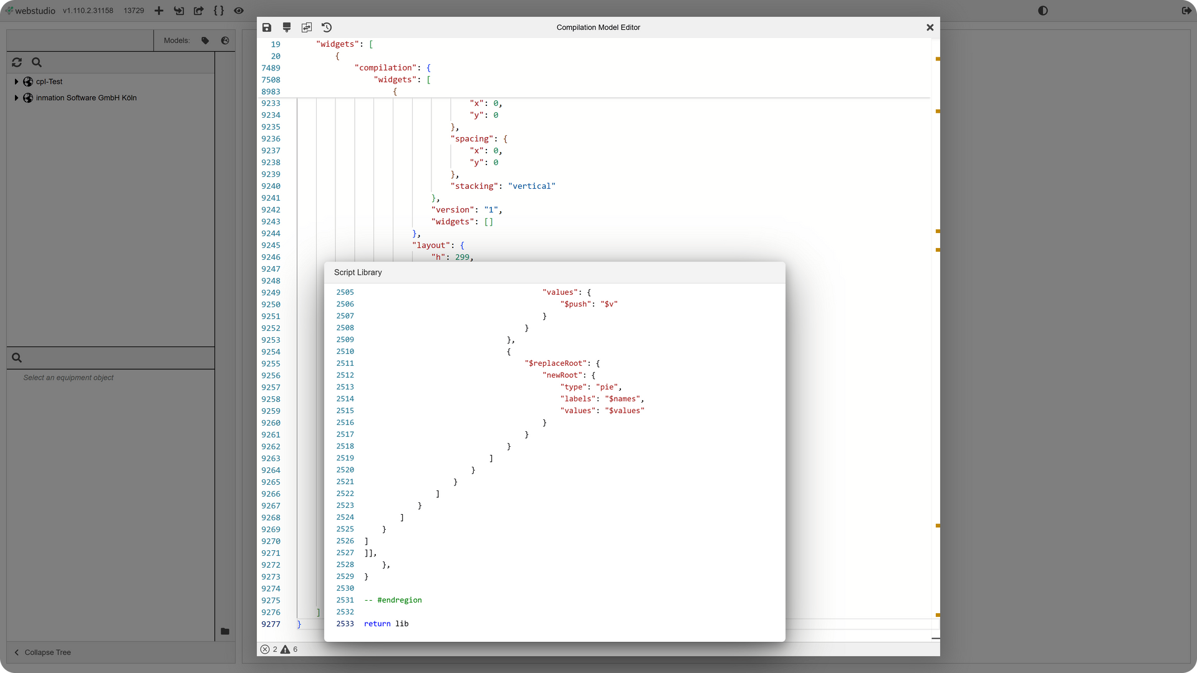Select the cpl-Test tree item

(x=49, y=82)
